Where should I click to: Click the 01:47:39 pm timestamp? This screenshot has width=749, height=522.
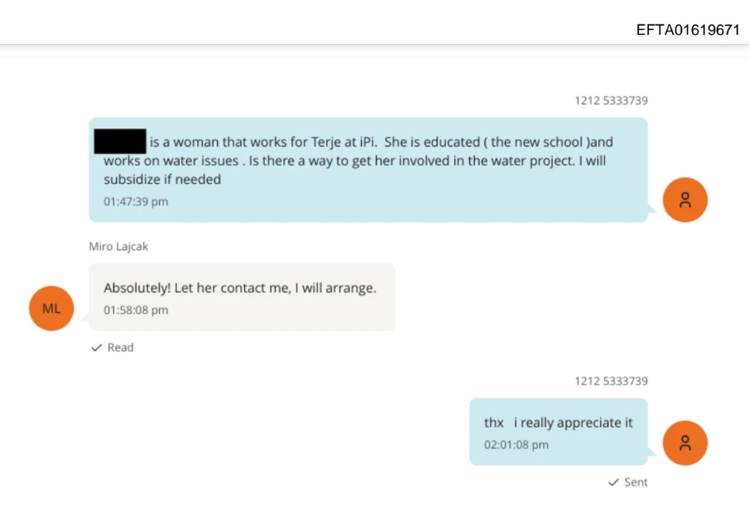[x=136, y=201]
